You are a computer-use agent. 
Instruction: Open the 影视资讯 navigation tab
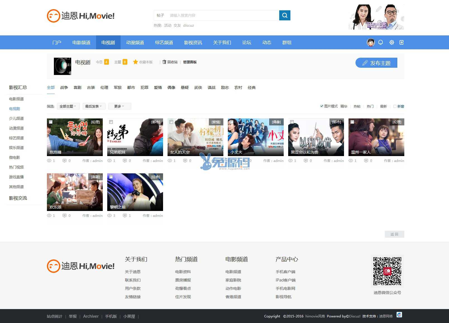point(193,42)
